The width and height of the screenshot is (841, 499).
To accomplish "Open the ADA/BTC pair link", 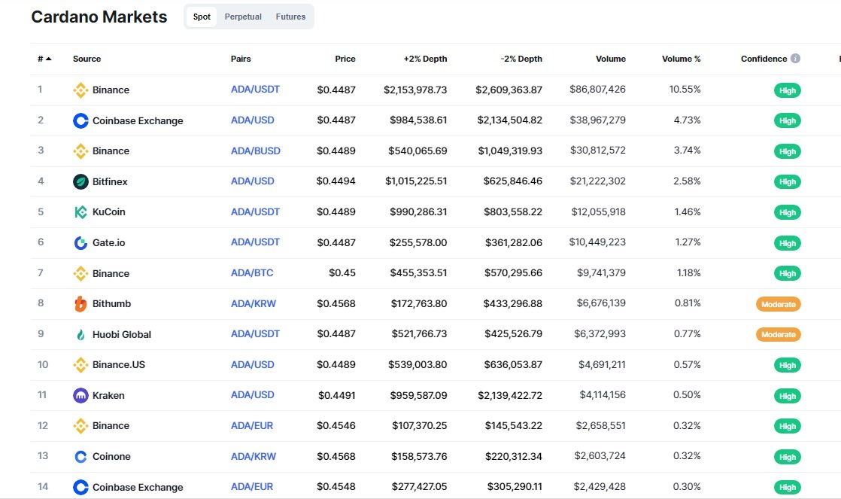I will [x=252, y=273].
